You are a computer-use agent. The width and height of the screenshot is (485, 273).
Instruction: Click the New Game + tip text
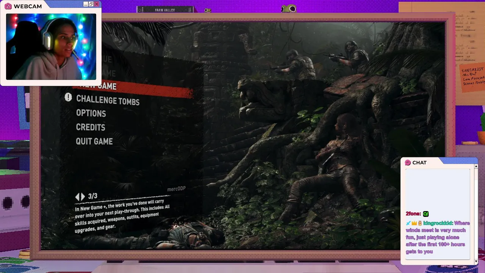[x=122, y=217]
